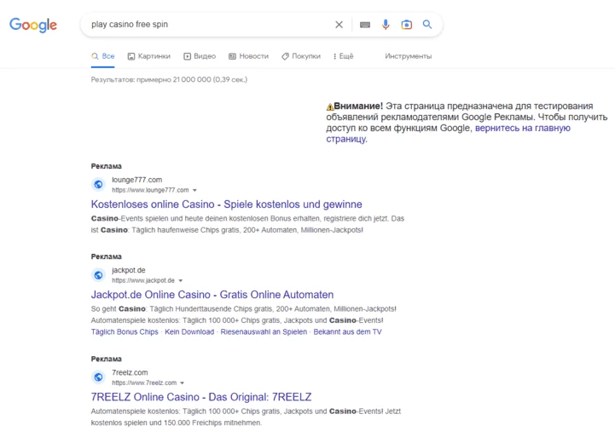Expand the 7reelz.com URL dropdown arrow
The image size is (615, 443).
182,383
